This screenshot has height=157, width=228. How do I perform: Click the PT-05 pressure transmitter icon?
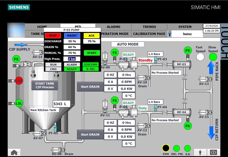pyautogui.click(x=55, y=127)
